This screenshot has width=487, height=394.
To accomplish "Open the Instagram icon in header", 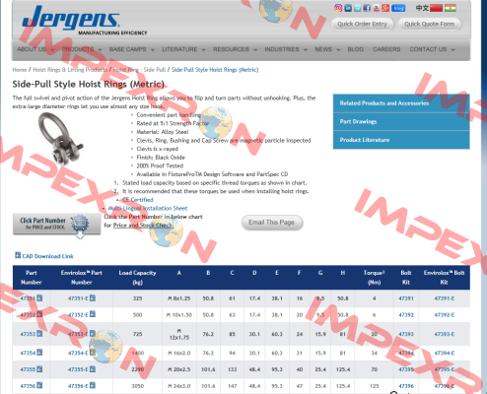I will coord(338,8).
